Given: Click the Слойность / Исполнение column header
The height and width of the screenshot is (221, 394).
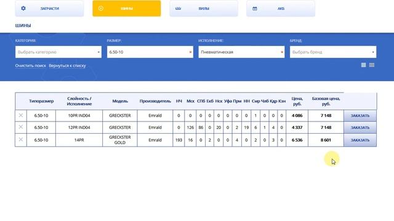Looking at the screenshot, I should (x=79, y=101).
